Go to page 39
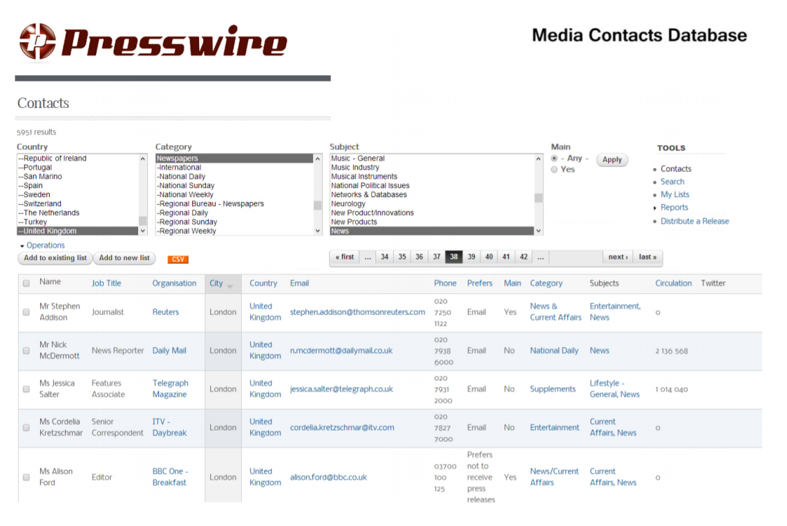Image resolution: width=787 pixels, height=526 pixels. click(x=471, y=257)
